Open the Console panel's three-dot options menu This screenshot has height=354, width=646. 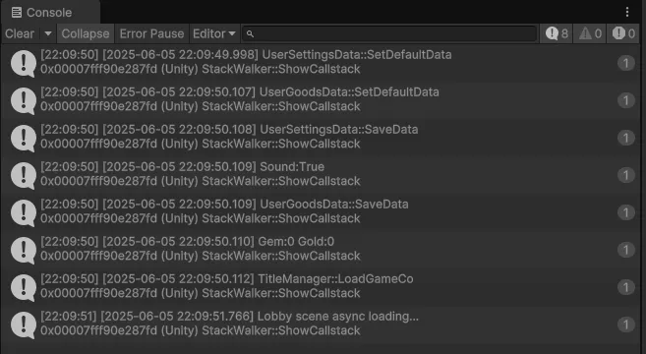coord(627,13)
